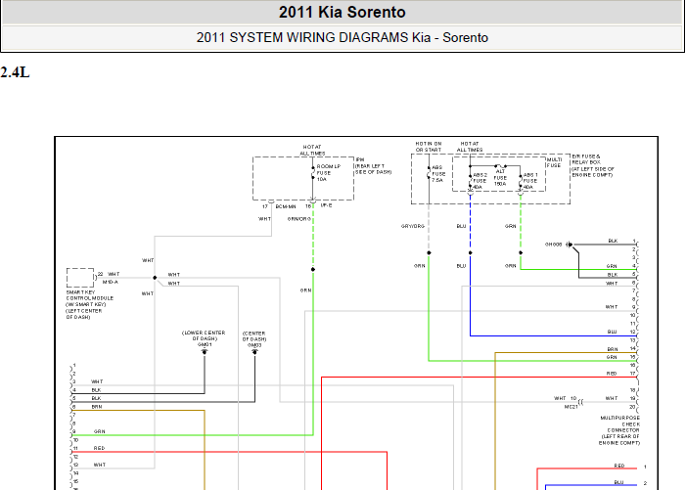This screenshot has height=490, width=686.
Task: Click the '(LOWER CENTER OF DASH)' ground label
Action: click(204, 335)
